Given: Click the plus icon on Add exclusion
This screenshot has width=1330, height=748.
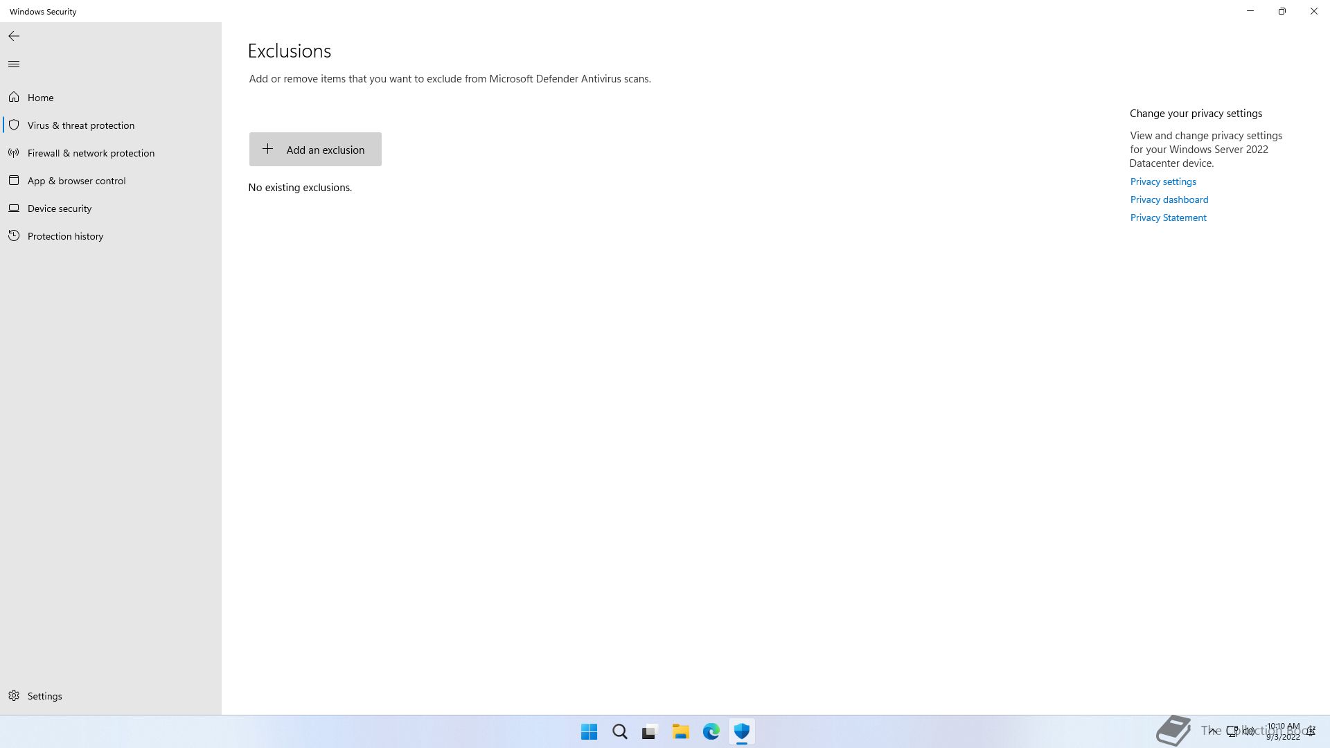Looking at the screenshot, I should click(x=267, y=149).
